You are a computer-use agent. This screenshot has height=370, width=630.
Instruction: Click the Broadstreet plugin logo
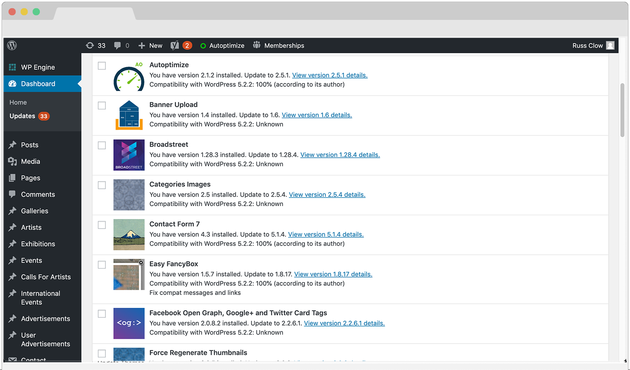(x=129, y=155)
